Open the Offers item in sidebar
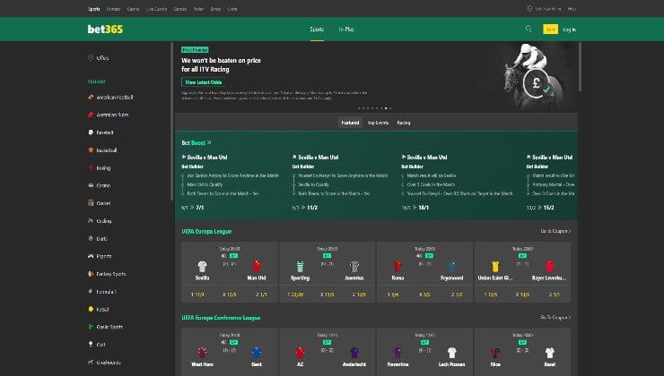664x376 pixels. (x=102, y=57)
